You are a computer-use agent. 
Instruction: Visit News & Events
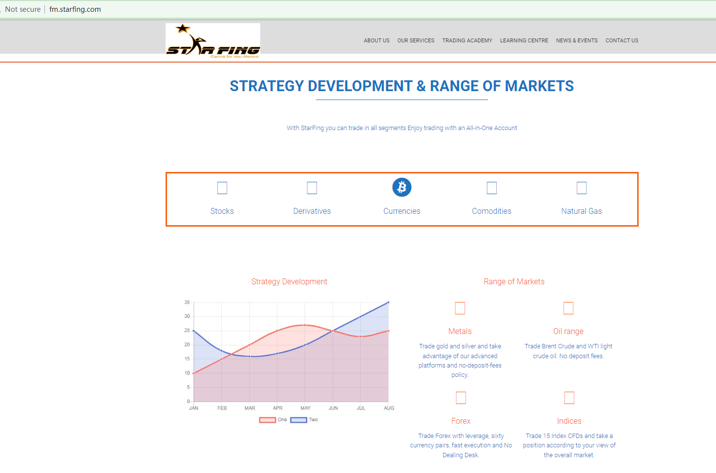coord(577,40)
